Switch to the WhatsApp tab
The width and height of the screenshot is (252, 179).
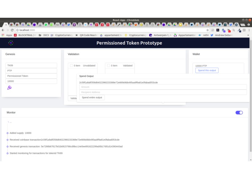click(46, 25)
